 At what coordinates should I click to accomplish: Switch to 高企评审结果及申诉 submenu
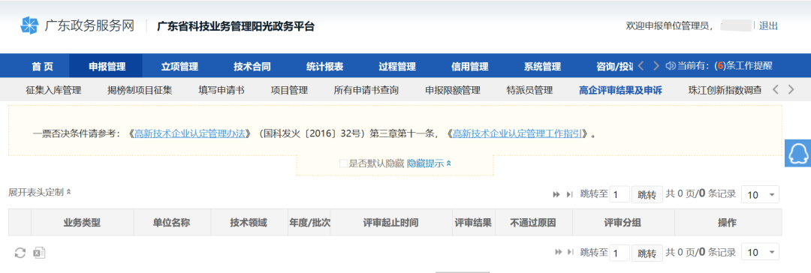pyautogui.click(x=620, y=90)
